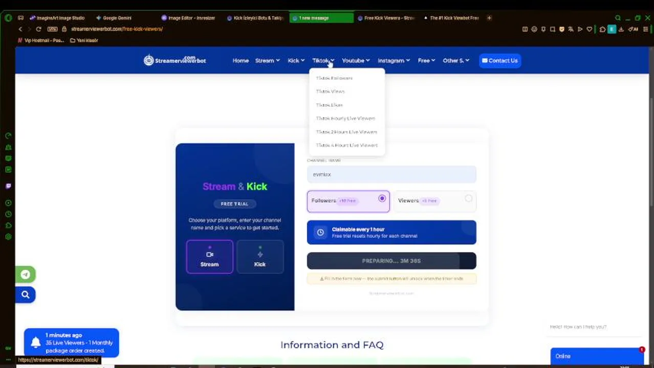
Task: Switch to The #1 Kick Viewbot tab
Action: click(452, 18)
